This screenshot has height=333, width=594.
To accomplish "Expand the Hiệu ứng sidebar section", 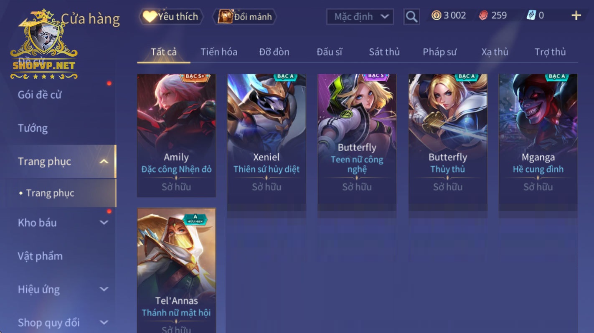I will pos(104,289).
